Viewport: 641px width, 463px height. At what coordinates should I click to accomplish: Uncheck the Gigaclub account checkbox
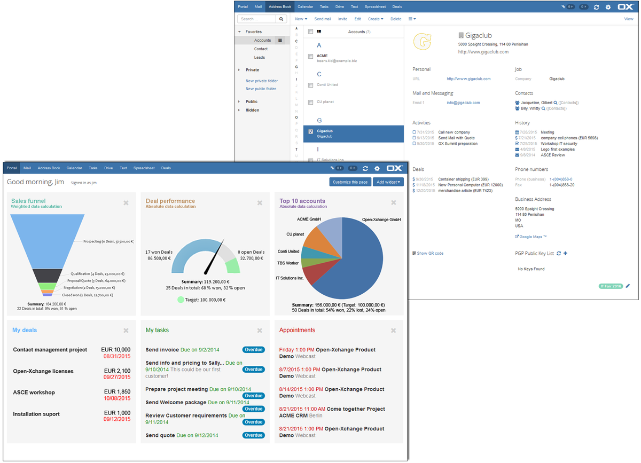click(x=310, y=131)
